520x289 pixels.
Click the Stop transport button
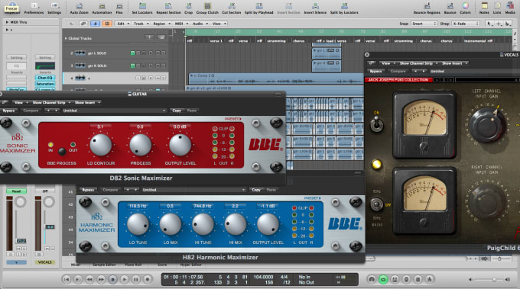pyautogui.click(x=112, y=279)
